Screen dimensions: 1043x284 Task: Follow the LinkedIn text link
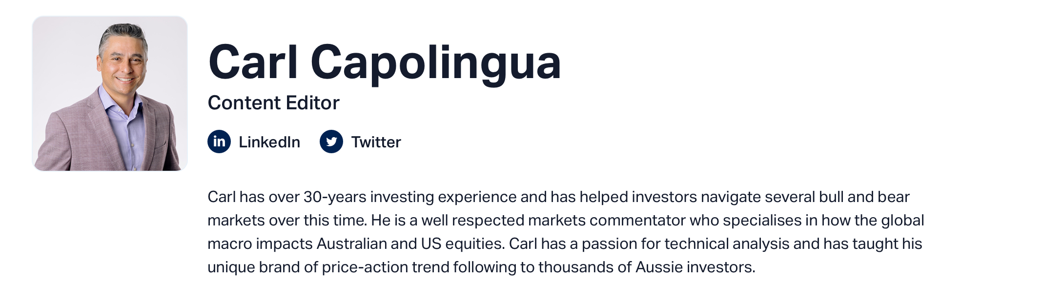click(269, 142)
